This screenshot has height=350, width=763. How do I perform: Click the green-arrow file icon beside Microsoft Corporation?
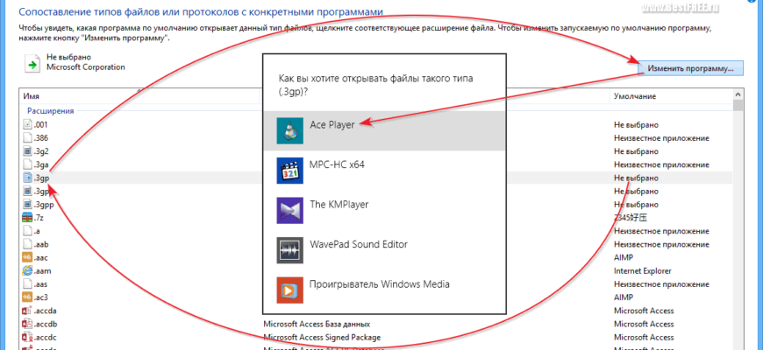[x=32, y=63]
